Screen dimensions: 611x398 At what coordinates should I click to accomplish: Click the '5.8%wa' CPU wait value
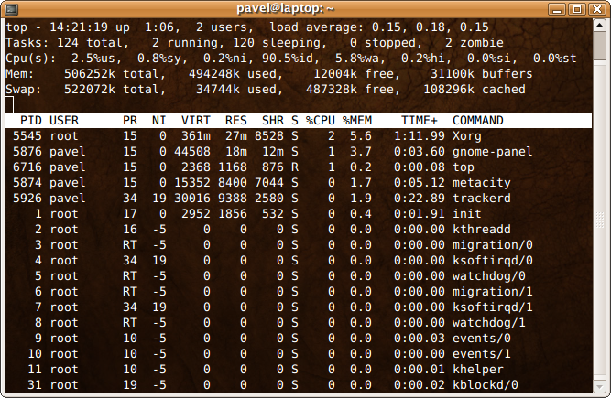[x=360, y=59]
